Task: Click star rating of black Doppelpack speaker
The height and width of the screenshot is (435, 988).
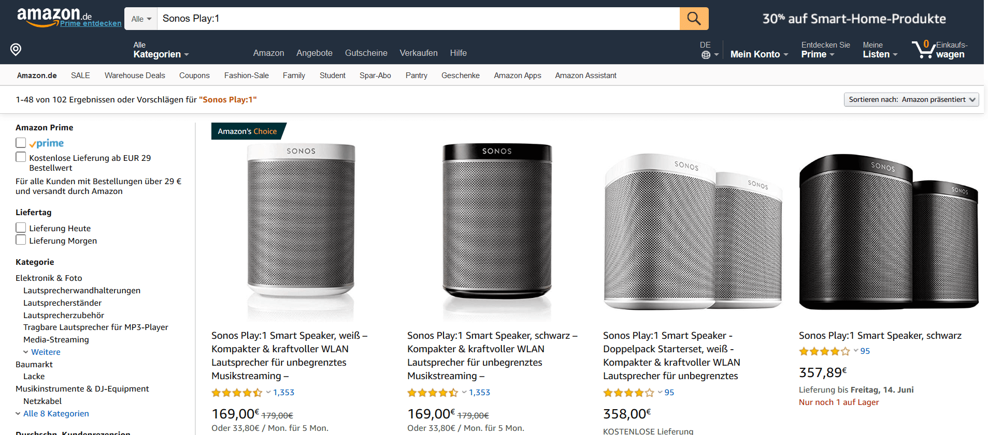Action: pos(824,351)
